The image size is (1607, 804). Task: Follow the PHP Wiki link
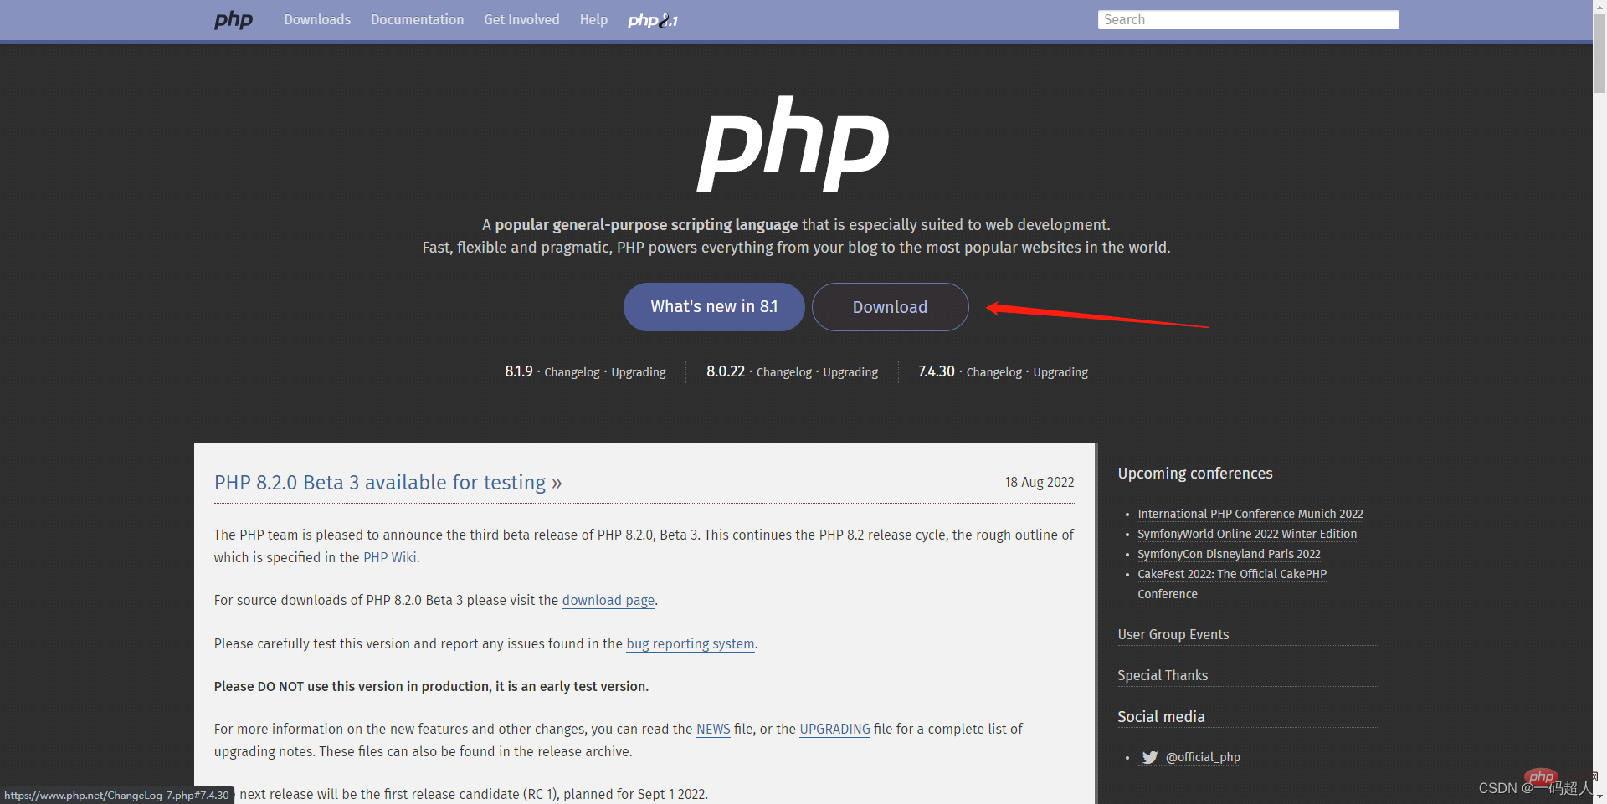click(389, 557)
